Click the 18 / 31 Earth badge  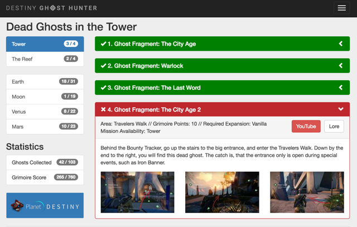pos(69,81)
